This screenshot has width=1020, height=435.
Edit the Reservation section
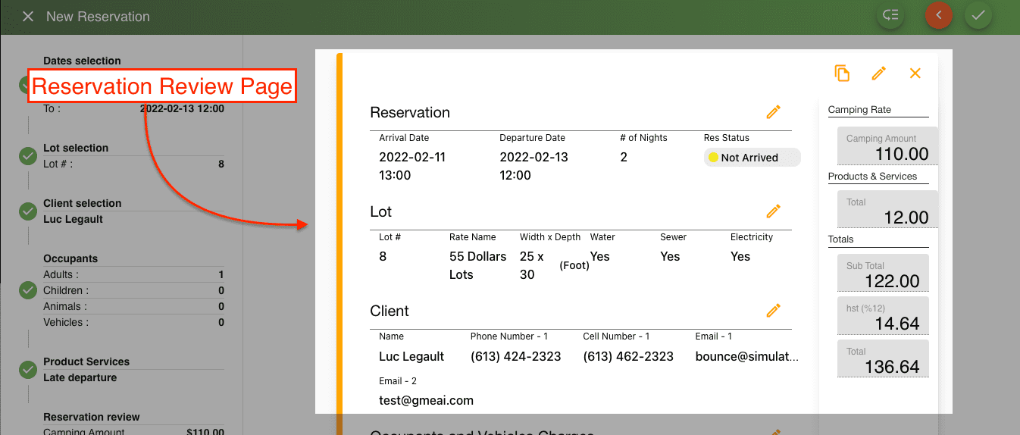[x=773, y=112]
